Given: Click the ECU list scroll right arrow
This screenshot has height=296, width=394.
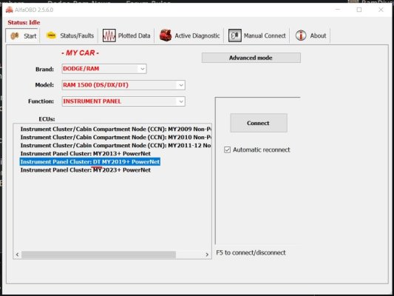Looking at the screenshot, I should 207,255.
